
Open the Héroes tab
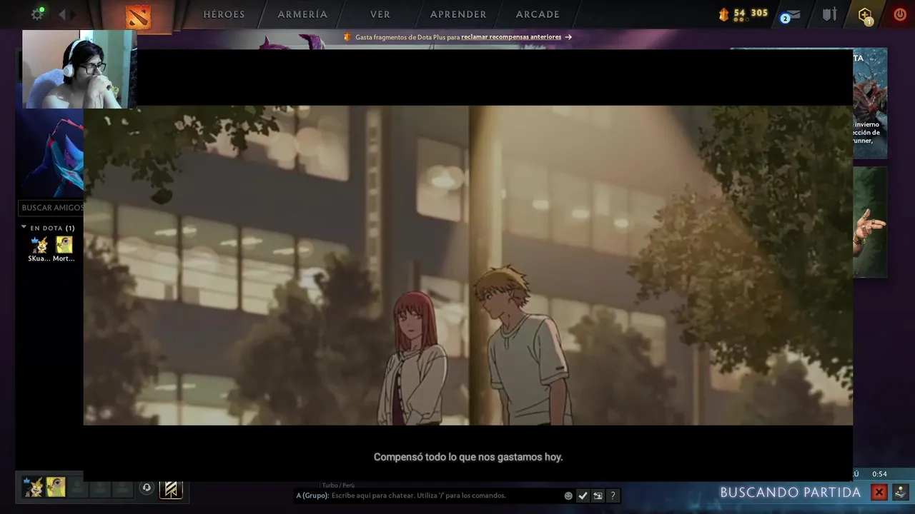click(x=224, y=14)
